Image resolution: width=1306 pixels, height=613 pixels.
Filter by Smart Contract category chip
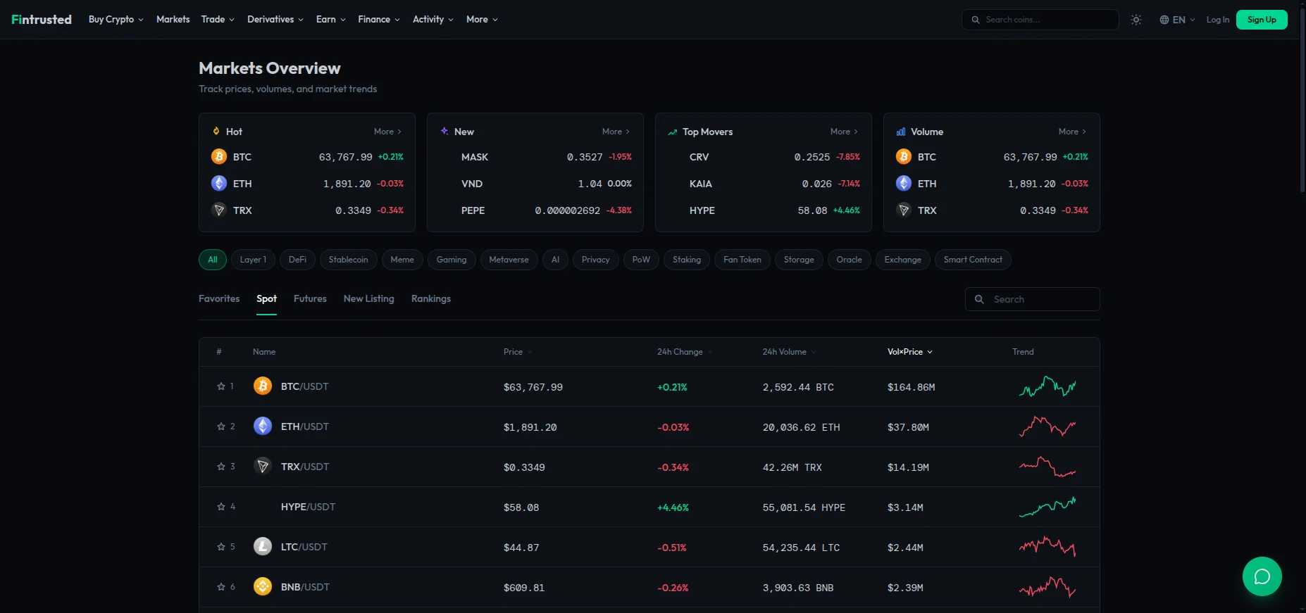point(973,260)
